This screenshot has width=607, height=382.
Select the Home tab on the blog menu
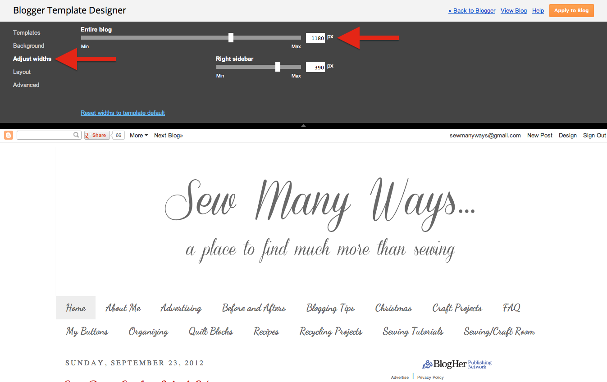pos(75,308)
